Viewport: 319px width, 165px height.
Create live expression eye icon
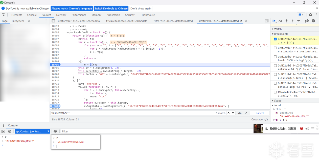tap(55, 131)
